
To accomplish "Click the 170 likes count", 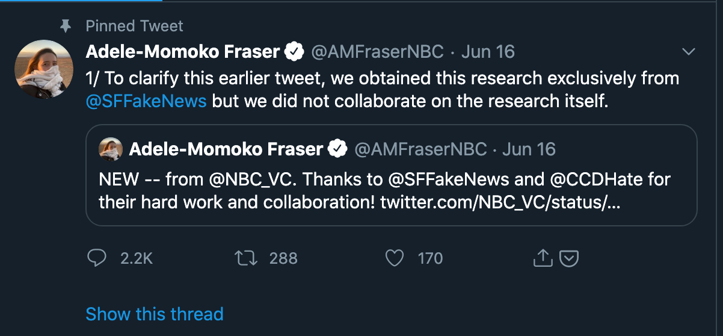I will point(430,258).
